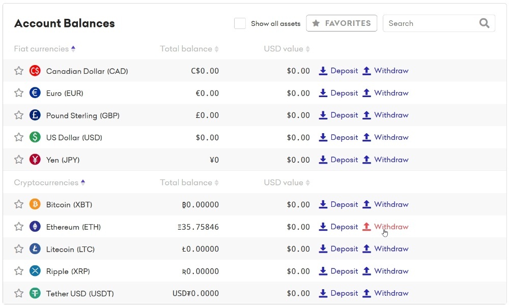Click the Euro blue € icon
This screenshot has height=307, width=509.
click(x=35, y=93)
